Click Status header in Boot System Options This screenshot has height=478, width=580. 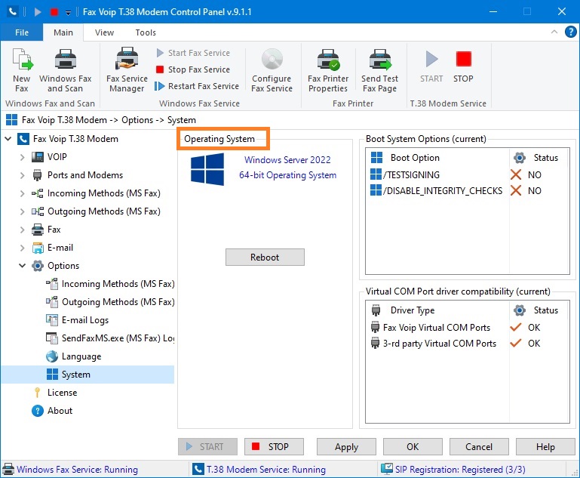(x=539, y=158)
